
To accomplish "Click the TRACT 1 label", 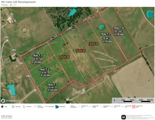I will (x=52, y=85).
